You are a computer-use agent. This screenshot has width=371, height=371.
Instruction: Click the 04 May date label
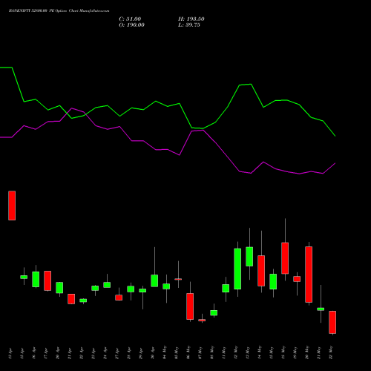tap(165, 352)
